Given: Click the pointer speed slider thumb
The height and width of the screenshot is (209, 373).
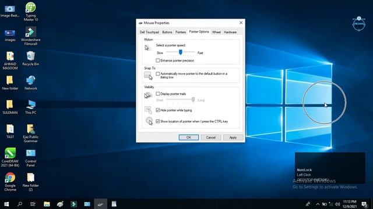Looking at the screenshot, I should [x=181, y=52].
